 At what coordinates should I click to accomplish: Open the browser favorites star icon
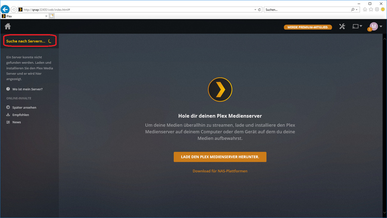coord(371,9)
